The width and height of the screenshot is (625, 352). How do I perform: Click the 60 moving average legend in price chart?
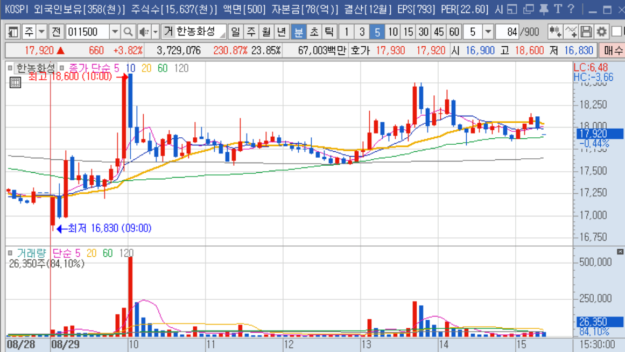[163, 68]
